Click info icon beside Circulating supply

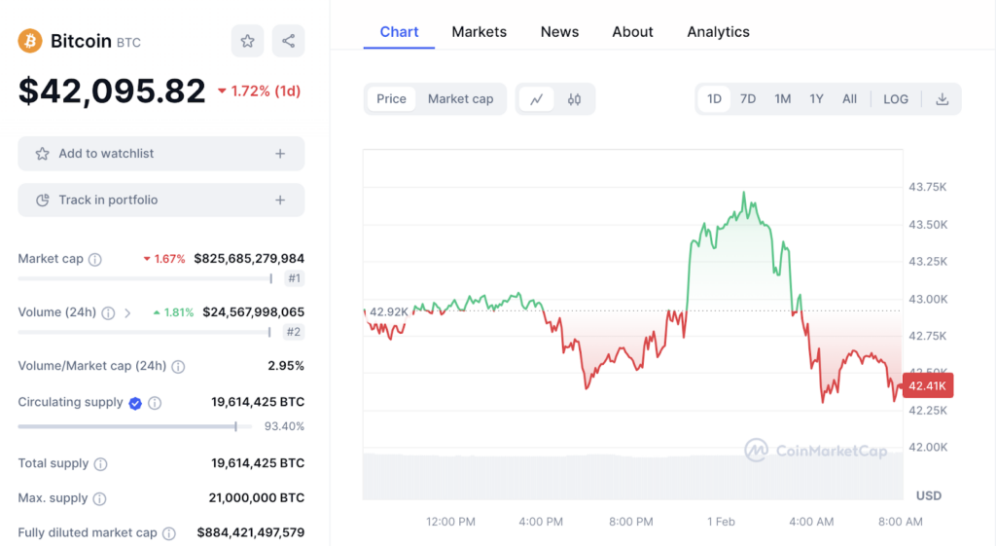pos(155,403)
